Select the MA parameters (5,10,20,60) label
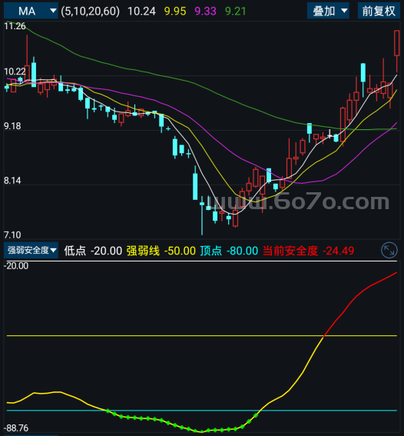The height and width of the screenshot is (436, 404). pos(90,11)
